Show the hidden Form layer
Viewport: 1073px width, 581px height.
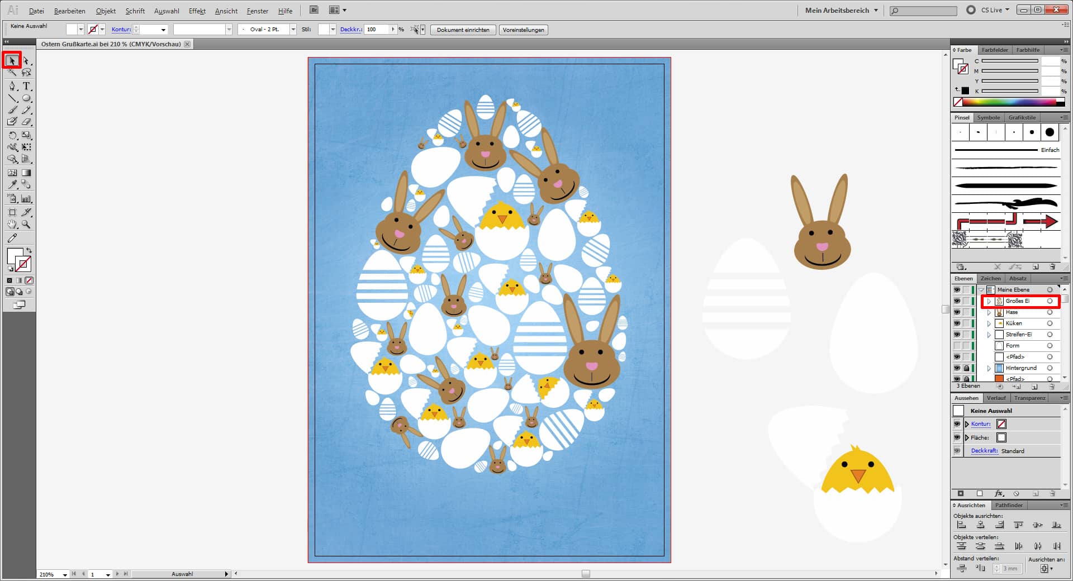tap(957, 346)
